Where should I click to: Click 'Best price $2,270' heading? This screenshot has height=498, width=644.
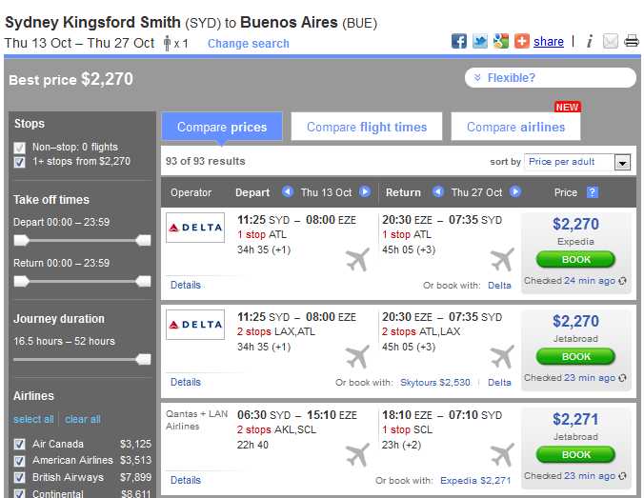pyautogui.click(x=71, y=79)
